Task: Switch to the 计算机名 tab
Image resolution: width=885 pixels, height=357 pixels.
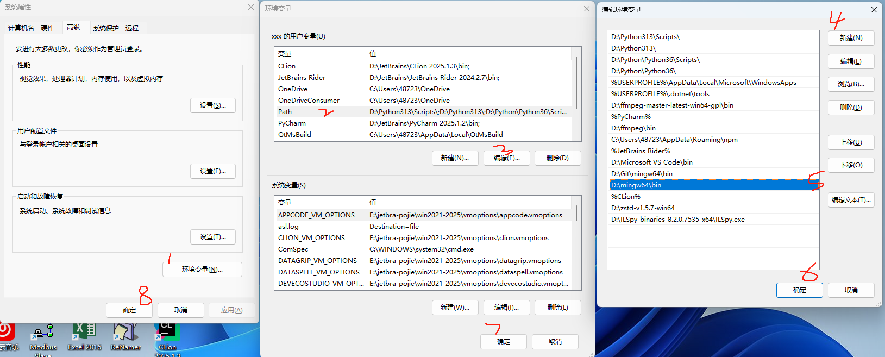Action: coord(21,28)
